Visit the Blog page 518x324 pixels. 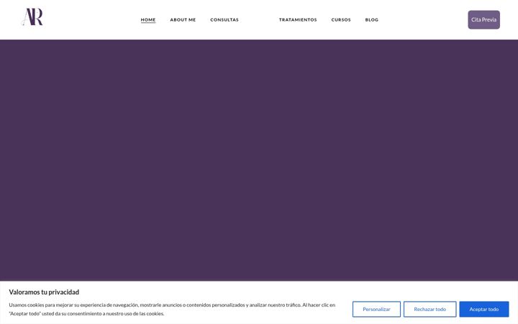[372, 20]
